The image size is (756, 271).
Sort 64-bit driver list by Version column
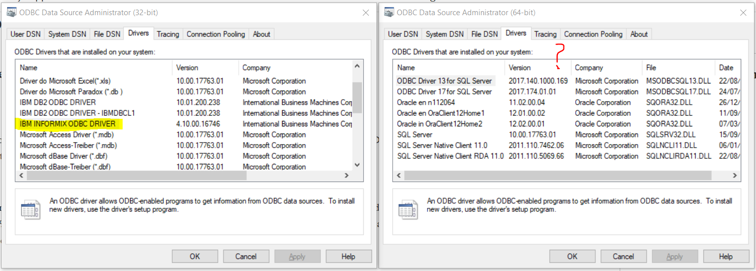[x=520, y=68]
